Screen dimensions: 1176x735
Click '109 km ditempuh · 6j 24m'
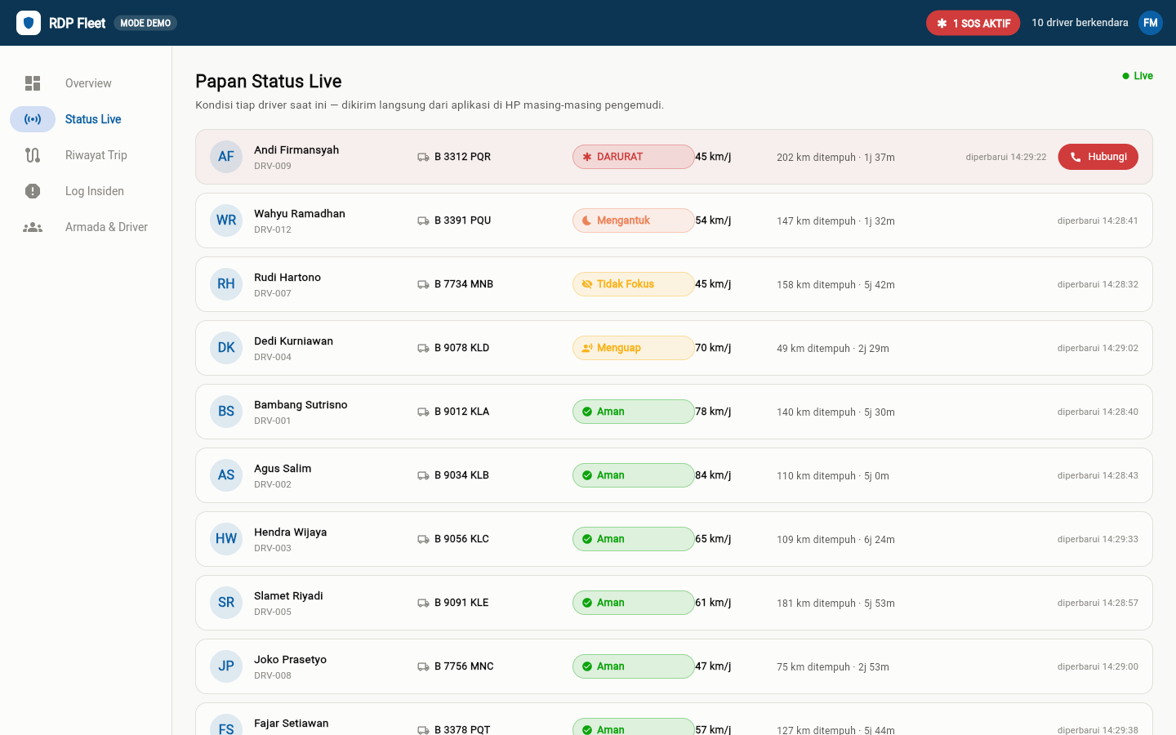(x=835, y=540)
